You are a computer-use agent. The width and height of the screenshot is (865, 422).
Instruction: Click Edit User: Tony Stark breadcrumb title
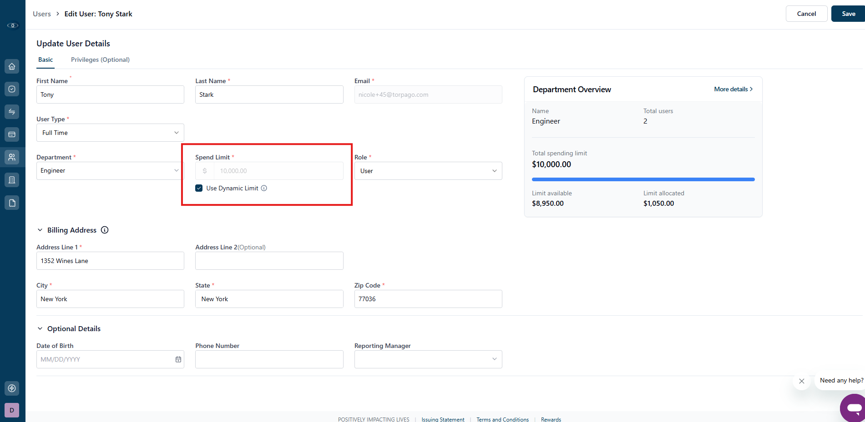pos(98,14)
